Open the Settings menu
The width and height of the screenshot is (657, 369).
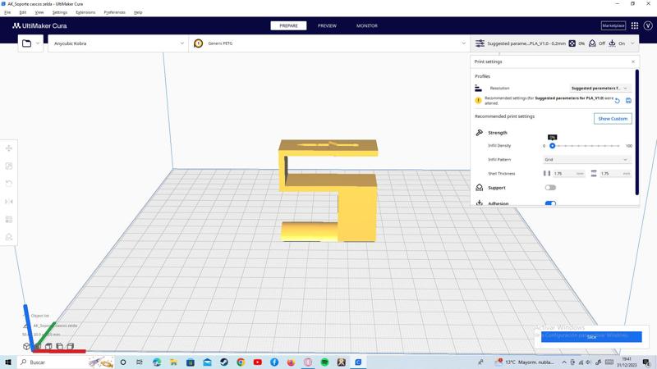59,12
